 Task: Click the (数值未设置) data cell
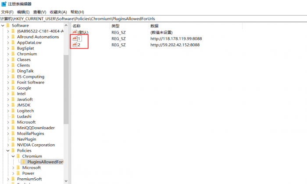click(x=161, y=32)
